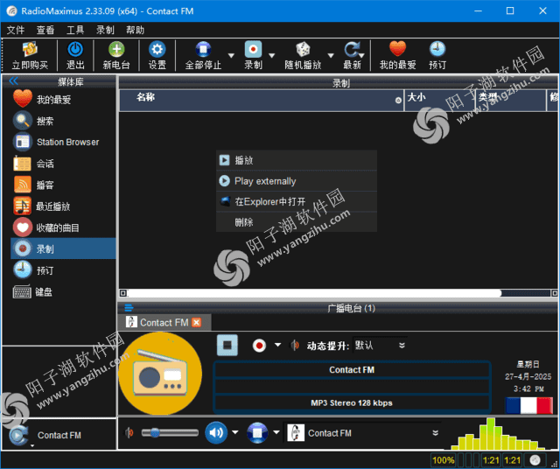Sort recordings by 大小 column header
The image size is (560, 469).
[x=439, y=100]
